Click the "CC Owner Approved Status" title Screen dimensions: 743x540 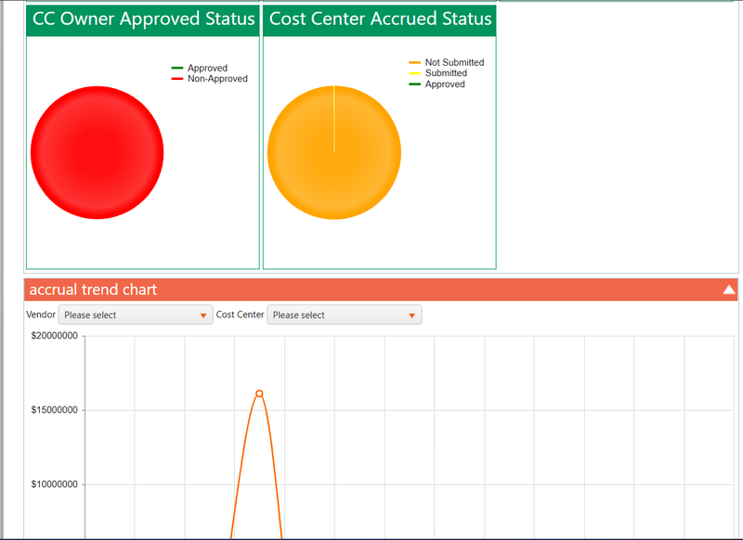pos(144,19)
